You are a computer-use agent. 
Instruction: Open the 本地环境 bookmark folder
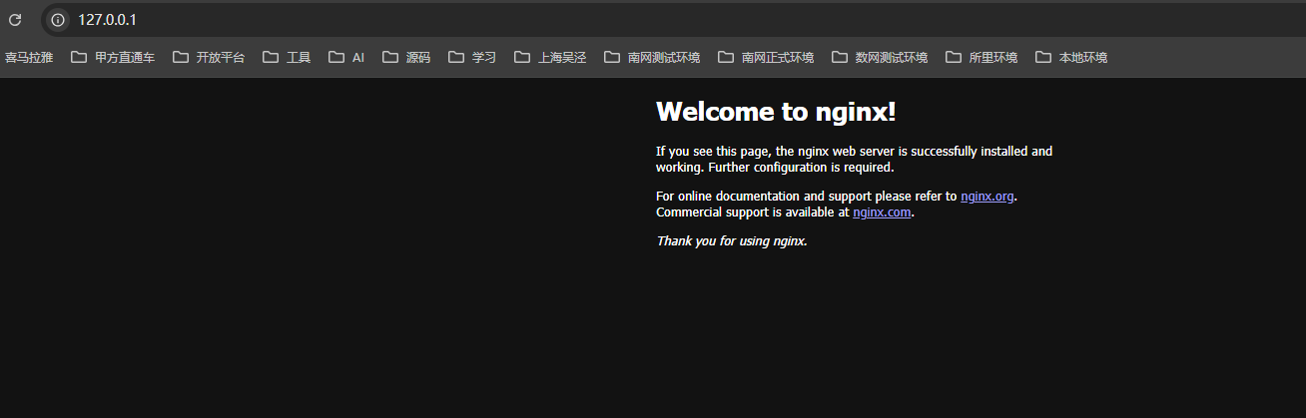(1071, 58)
